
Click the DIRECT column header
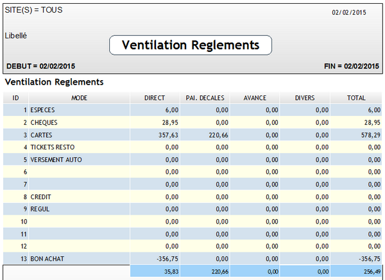click(155, 98)
